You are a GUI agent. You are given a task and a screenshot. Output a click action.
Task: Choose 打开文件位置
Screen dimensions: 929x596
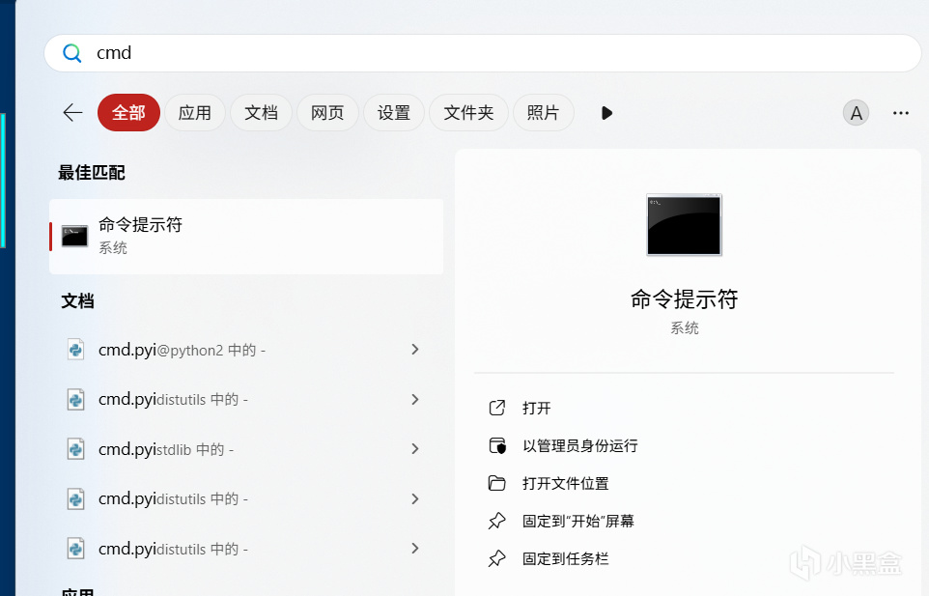tap(565, 483)
